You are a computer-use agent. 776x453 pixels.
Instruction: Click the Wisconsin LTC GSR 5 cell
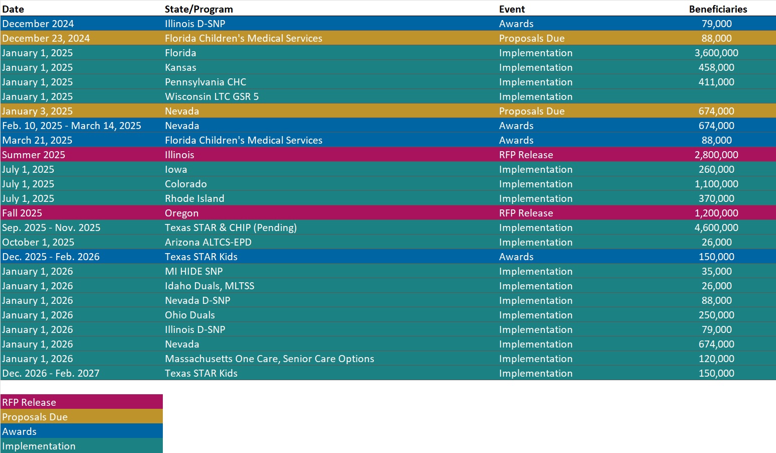tap(212, 96)
